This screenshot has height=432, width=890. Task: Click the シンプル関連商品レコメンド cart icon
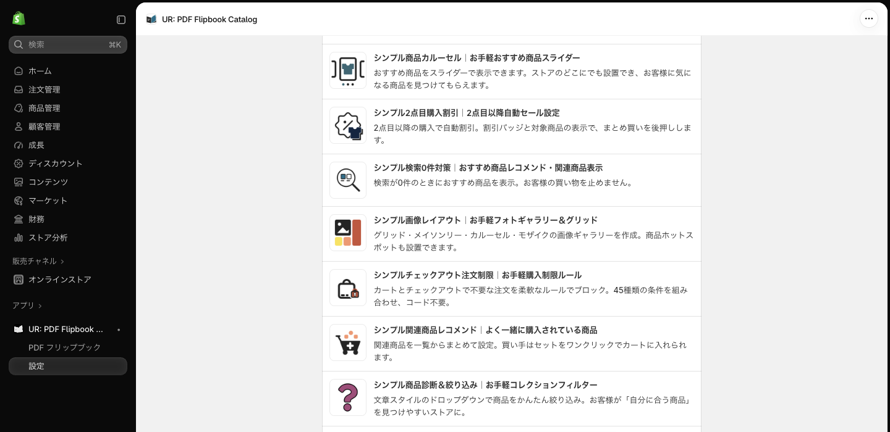[348, 343]
